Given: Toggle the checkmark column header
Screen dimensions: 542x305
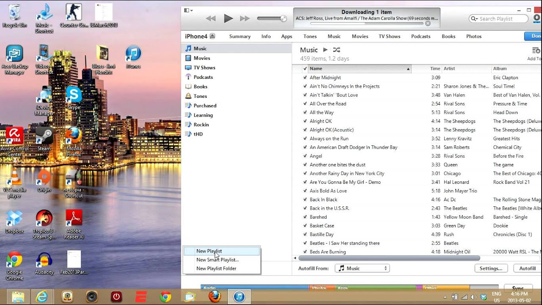Looking at the screenshot, I should tap(305, 69).
